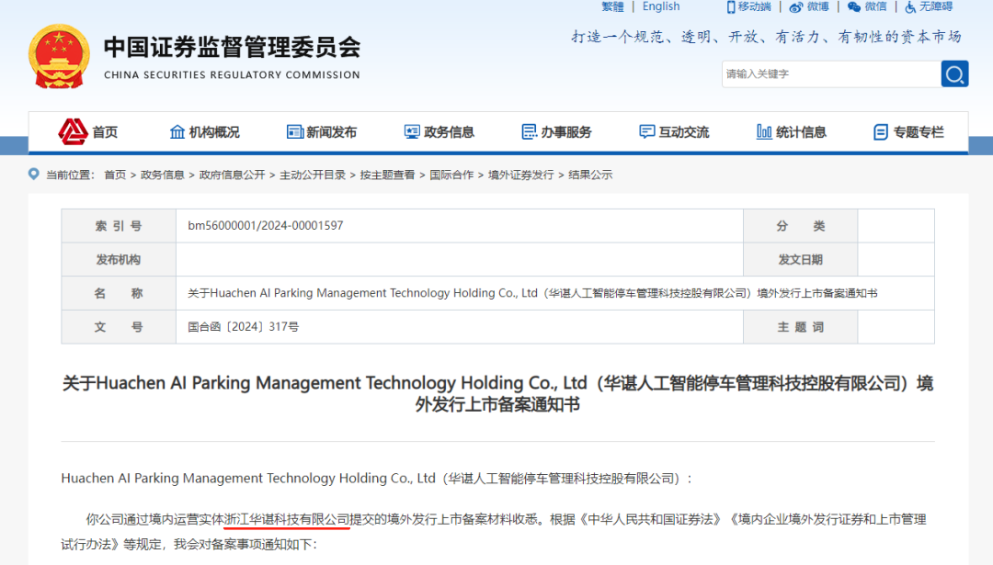
Task: Click the monitor icon beside 政务信息
Action: [412, 131]
